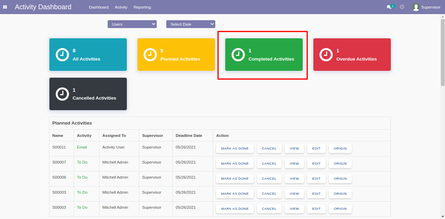Viewport: 445px width, 219px height.
Task: View the S00006 activity
Action: [x=294, y=179]
